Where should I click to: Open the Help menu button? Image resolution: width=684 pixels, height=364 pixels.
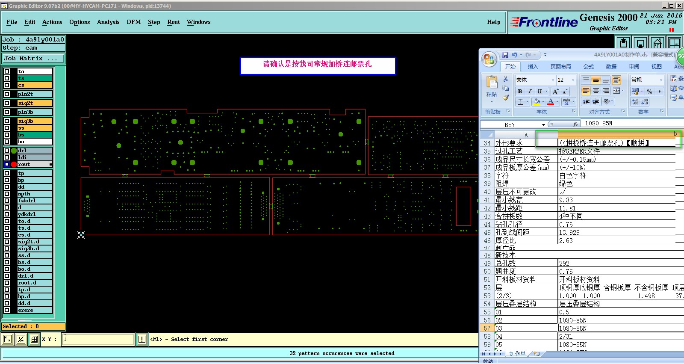coord(493,22)
